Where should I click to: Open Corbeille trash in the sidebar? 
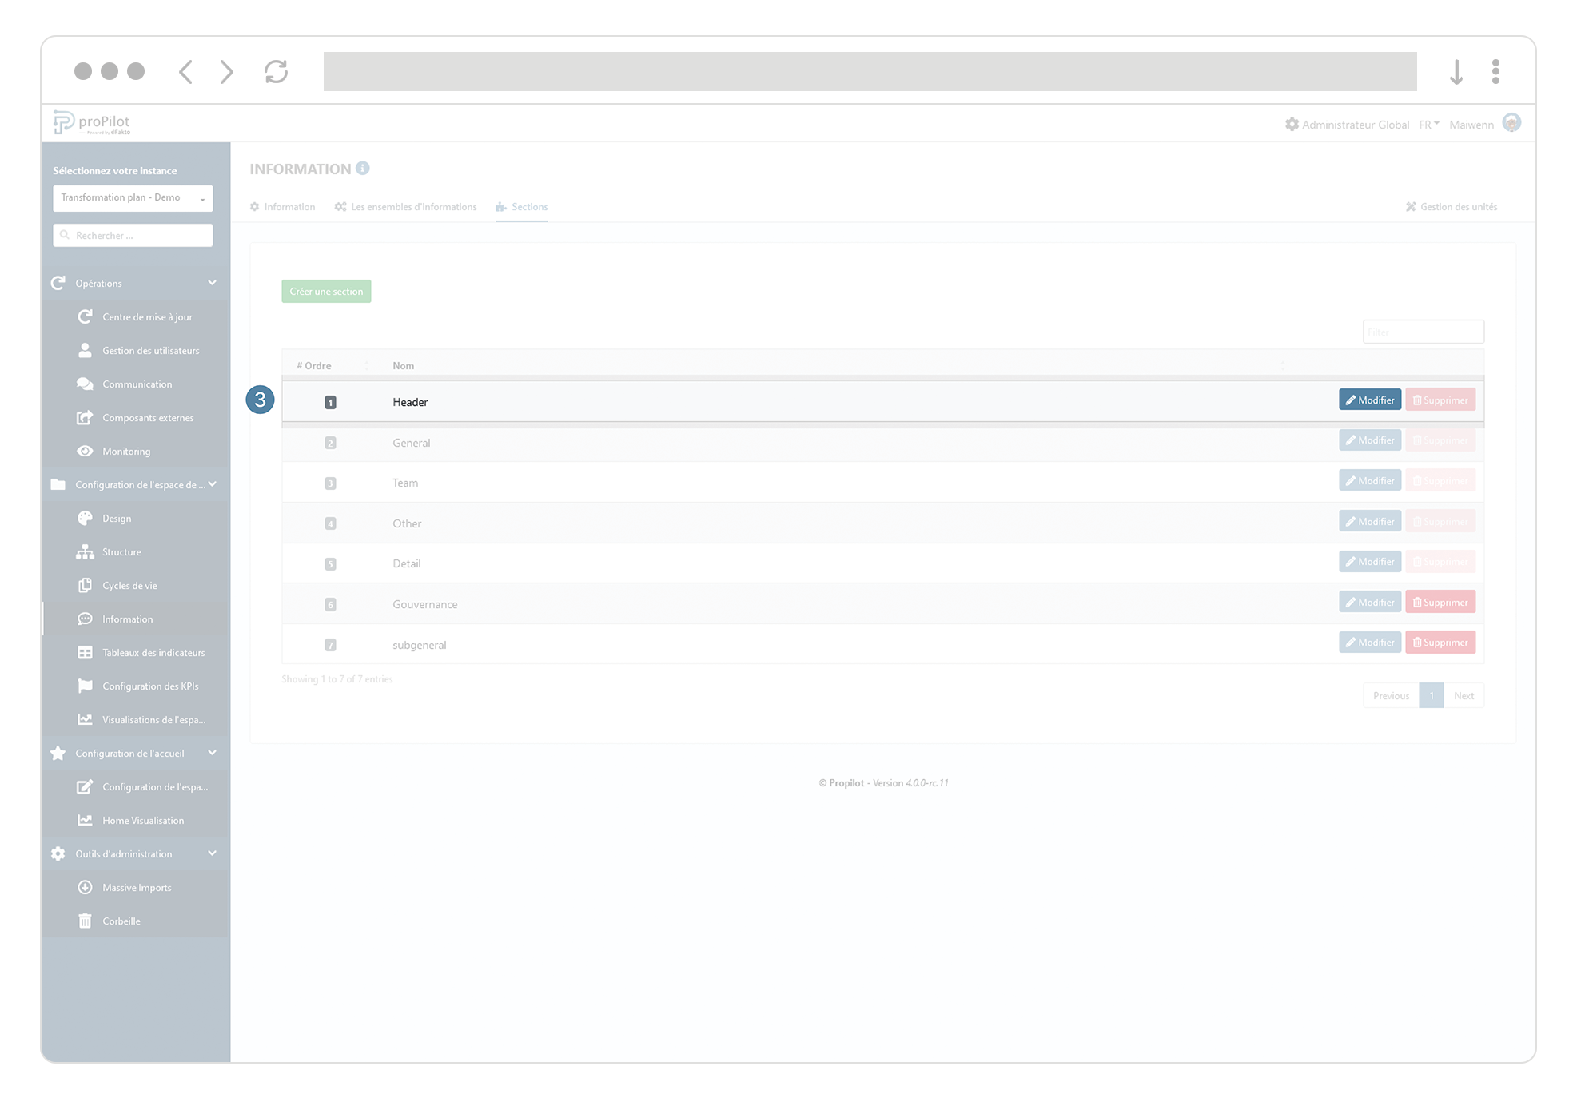(121, 921)
